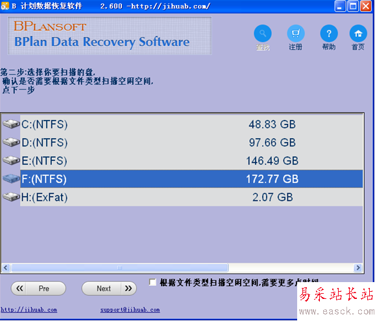Viewport: 375px width, 321px height.
Task: Click the app icon in title bar
Action: (5, 6)
